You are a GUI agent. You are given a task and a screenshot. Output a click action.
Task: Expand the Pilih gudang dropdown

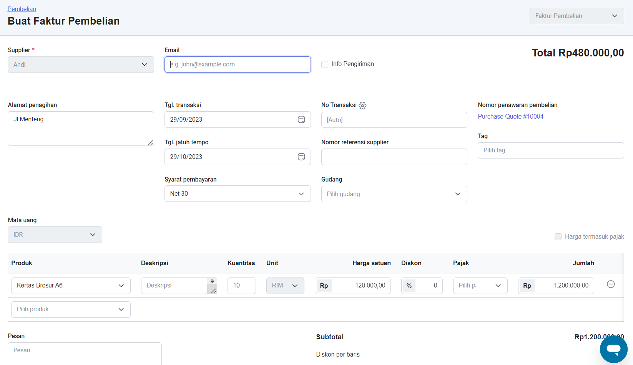[x=394, y=194]
